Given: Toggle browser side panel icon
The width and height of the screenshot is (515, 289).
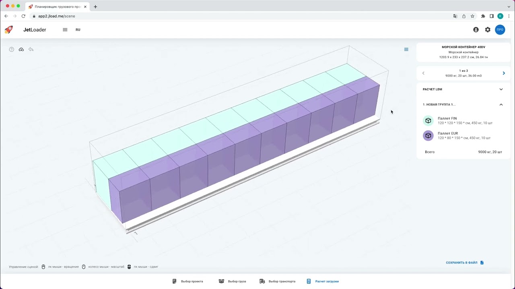Looking at the screenshot, I should click(492, 16).
